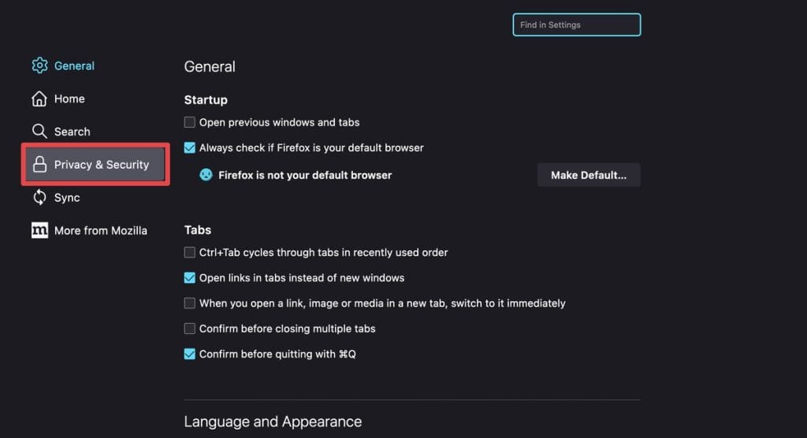Disable Confirm before quitting with ⌘Q
This screenshot has width=807, height=438.
point(190,354)
